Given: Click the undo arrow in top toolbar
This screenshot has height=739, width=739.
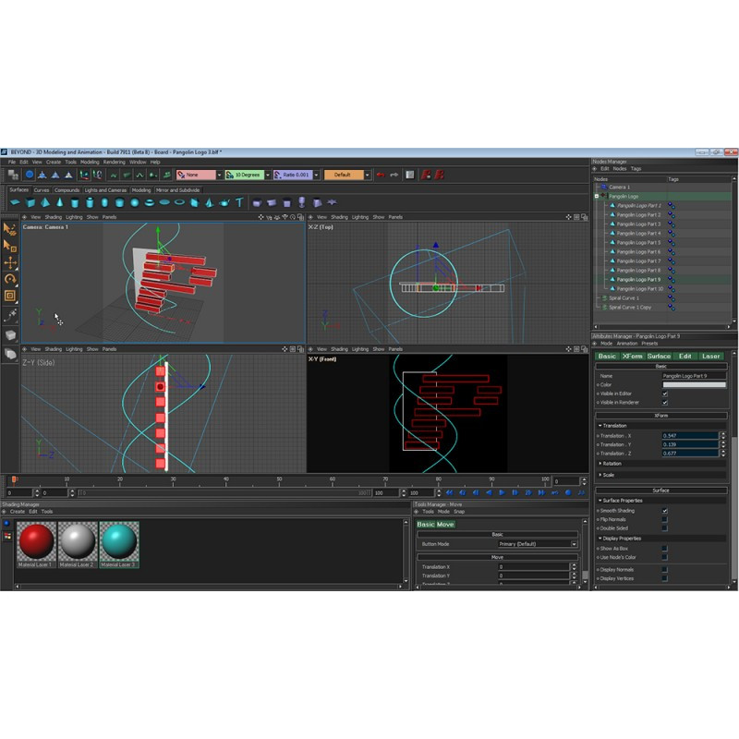Looking at the screenshot, I should pyautogui.click(x=380, y=175).
